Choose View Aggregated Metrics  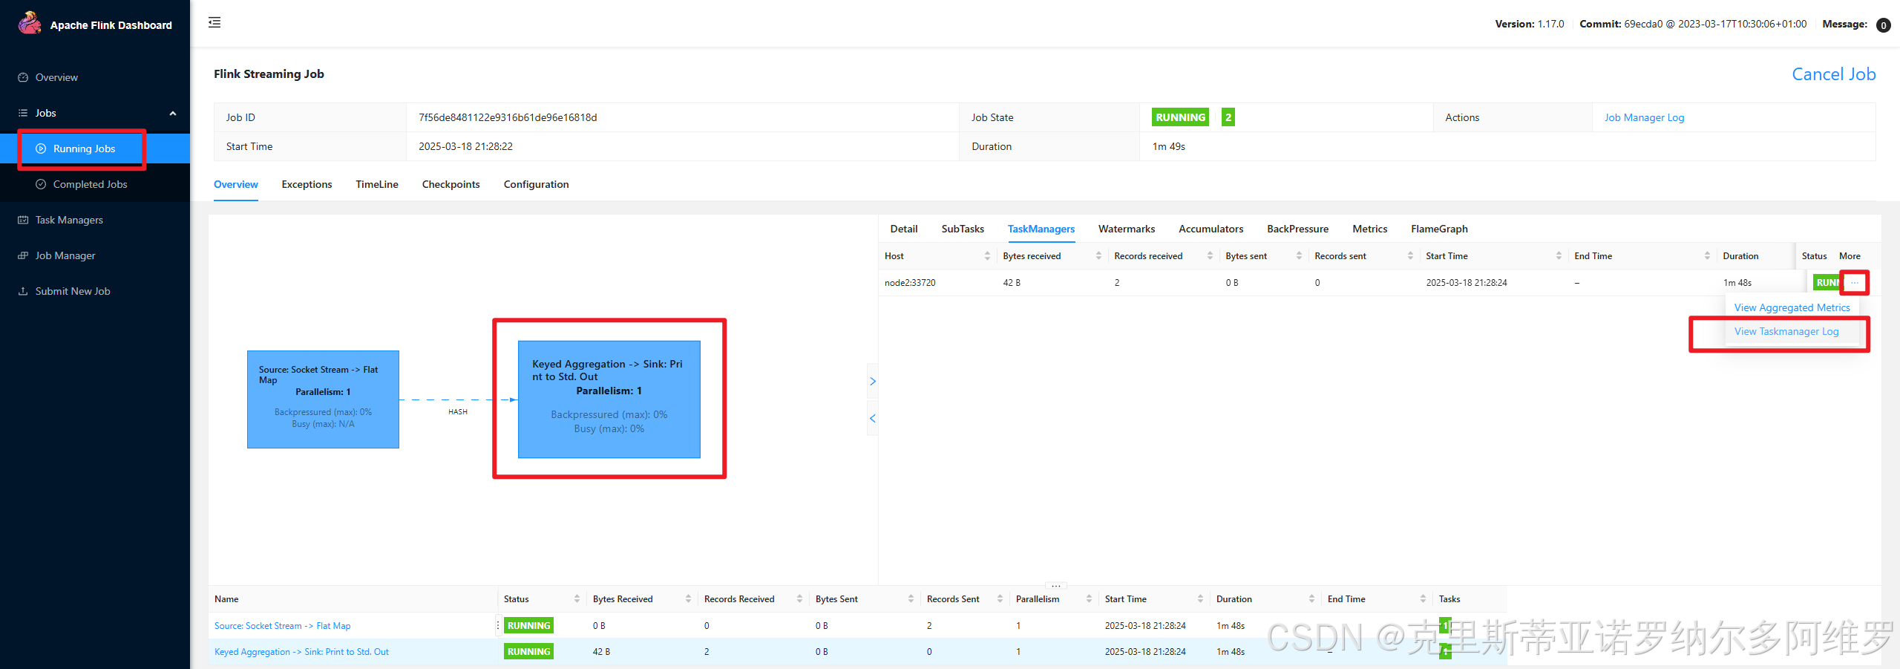click(1792, 307)
